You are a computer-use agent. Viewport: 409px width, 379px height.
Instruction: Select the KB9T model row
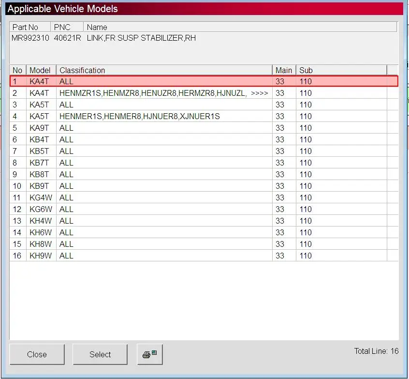pos(204,186)
